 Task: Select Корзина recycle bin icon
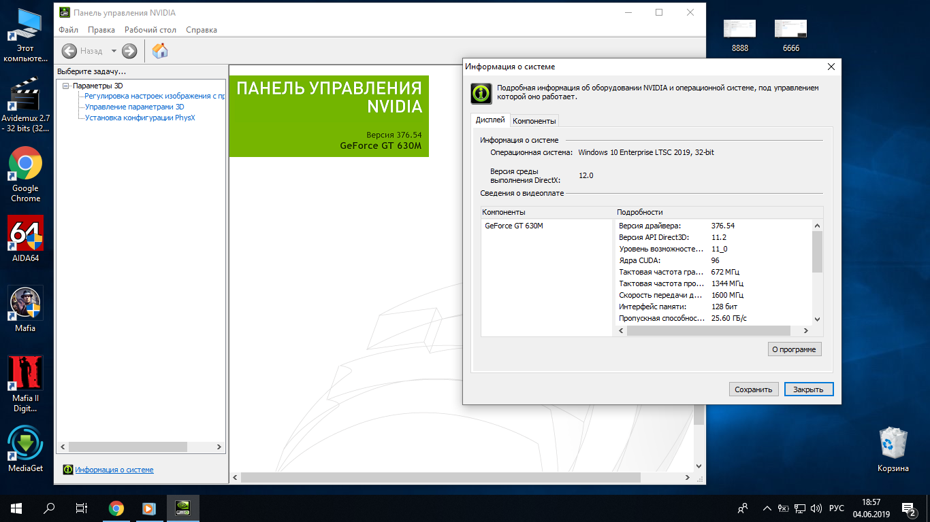[893, 449]
